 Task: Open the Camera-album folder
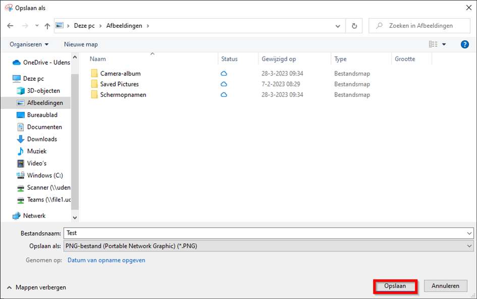point(120,74)
